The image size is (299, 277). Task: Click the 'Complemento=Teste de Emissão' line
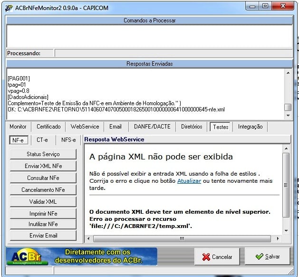coord(95,103)
